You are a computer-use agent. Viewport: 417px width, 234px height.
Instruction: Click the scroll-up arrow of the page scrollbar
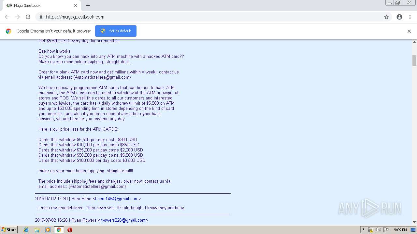coord(414,42)
